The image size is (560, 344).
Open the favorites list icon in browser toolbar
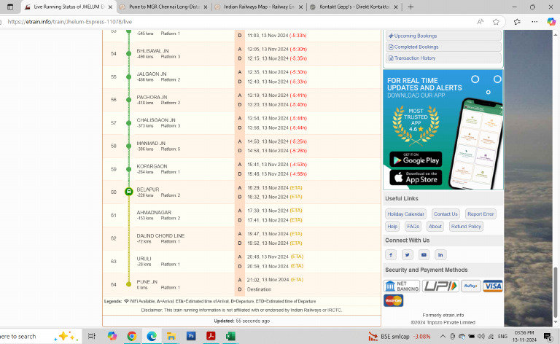coord(517,22)
